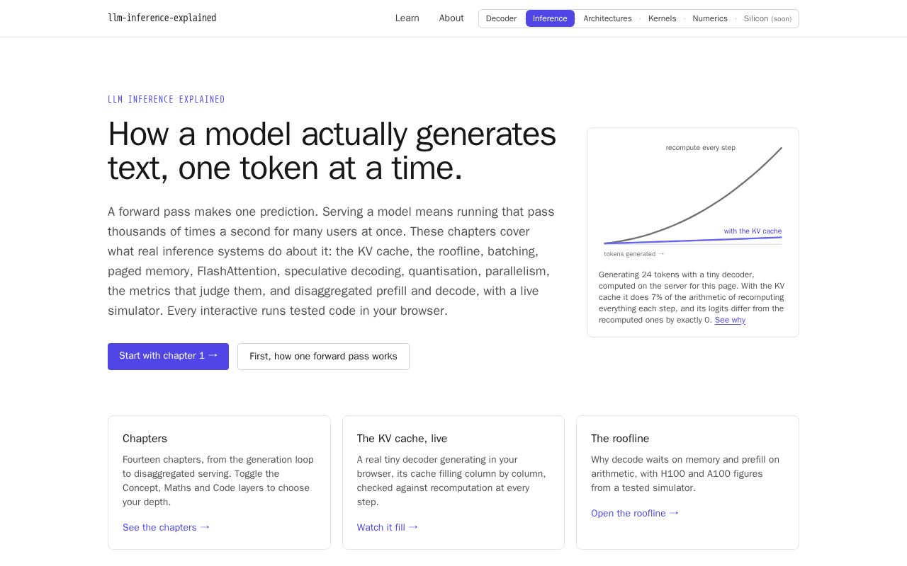Follow the See why link

point(730,320)
